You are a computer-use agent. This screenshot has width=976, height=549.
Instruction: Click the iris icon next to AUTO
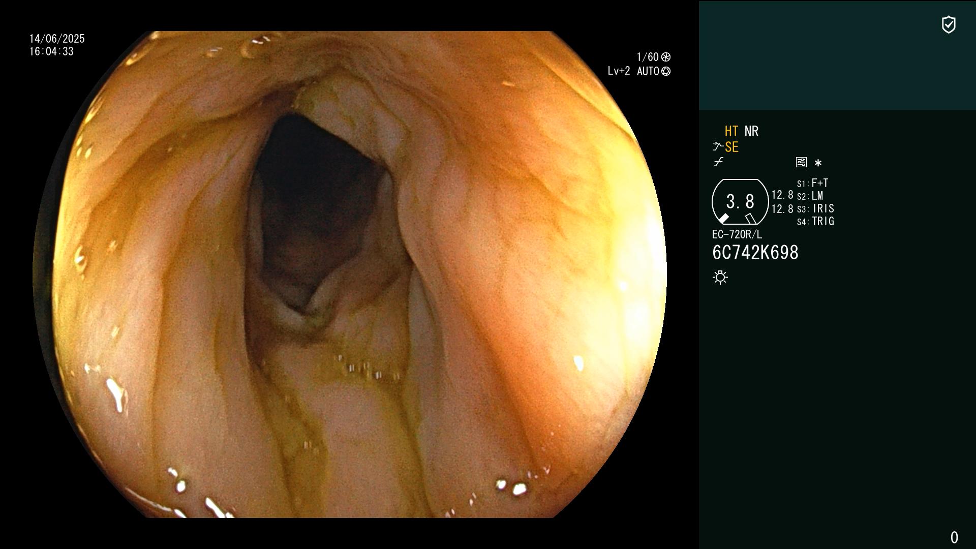click(x=666, y=71)
